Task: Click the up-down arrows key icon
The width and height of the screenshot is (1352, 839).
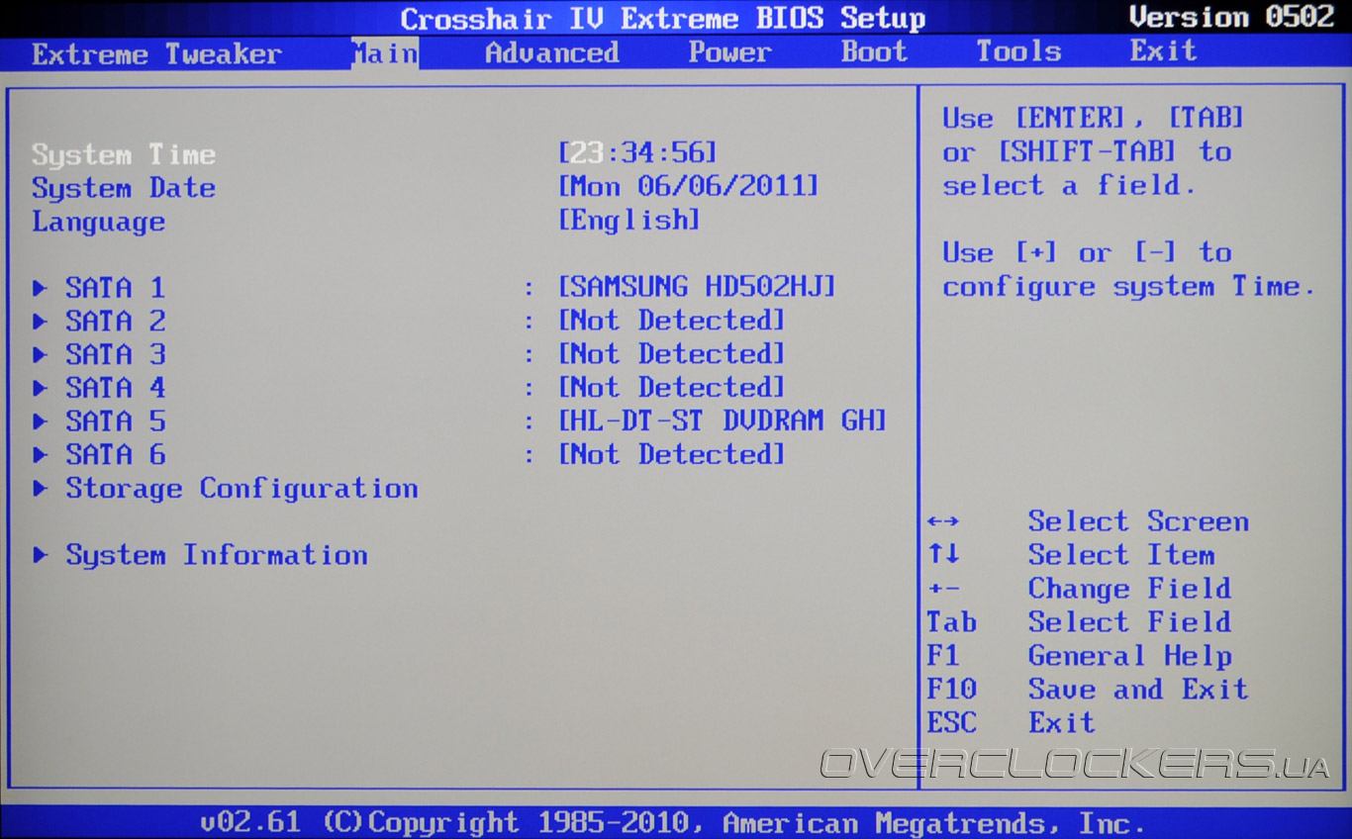Action: pos(943,556)
